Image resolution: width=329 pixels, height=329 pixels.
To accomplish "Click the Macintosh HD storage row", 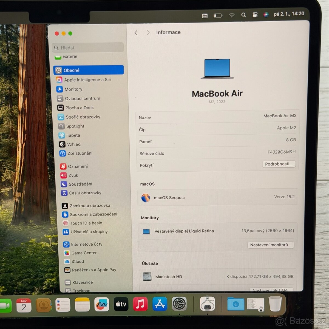I will pyautogui.click(x=218, y=277).
